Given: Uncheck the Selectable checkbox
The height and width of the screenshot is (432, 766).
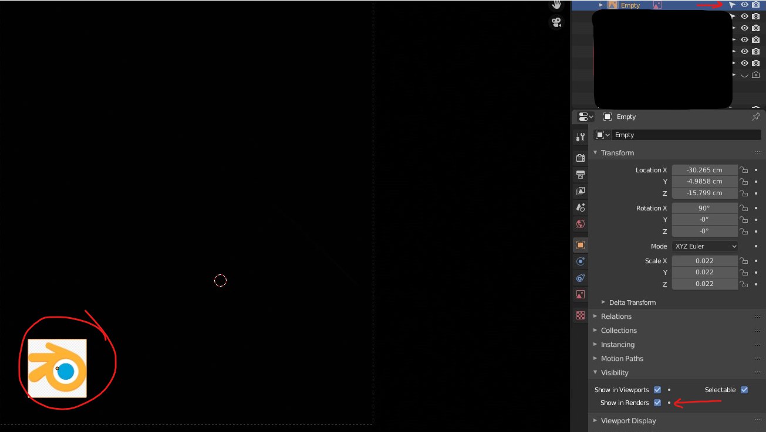Looking at the screenshot, I should tap(744, 390).
